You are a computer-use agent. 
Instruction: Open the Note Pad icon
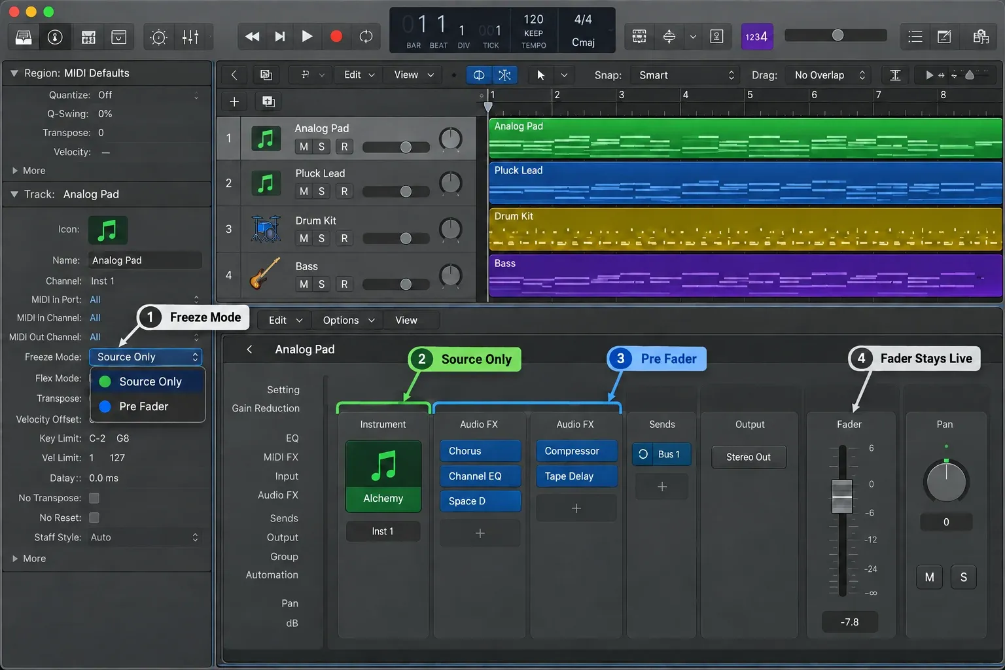[x=944, y=37]
